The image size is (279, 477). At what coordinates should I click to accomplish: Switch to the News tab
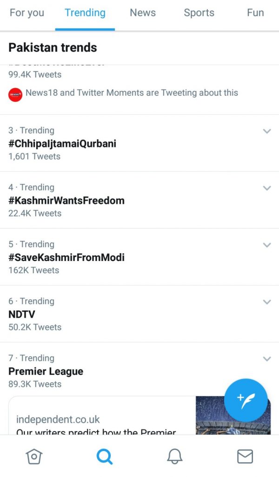143,13
